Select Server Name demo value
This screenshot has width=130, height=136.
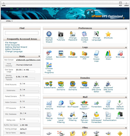[x=23, y=133]
